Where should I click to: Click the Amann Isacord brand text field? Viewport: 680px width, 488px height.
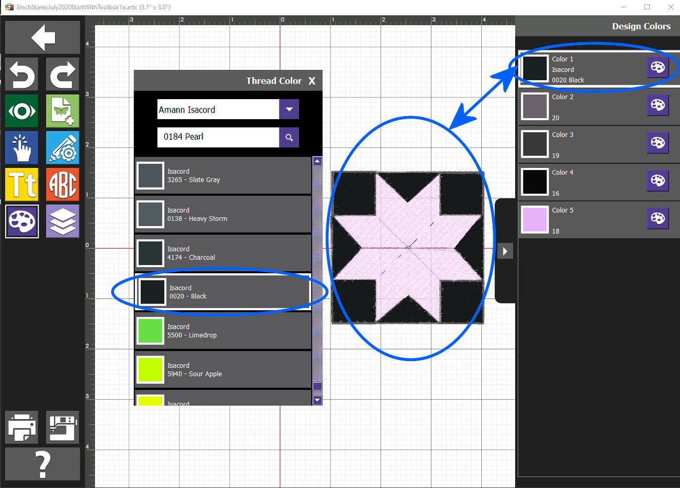(218, 109)
